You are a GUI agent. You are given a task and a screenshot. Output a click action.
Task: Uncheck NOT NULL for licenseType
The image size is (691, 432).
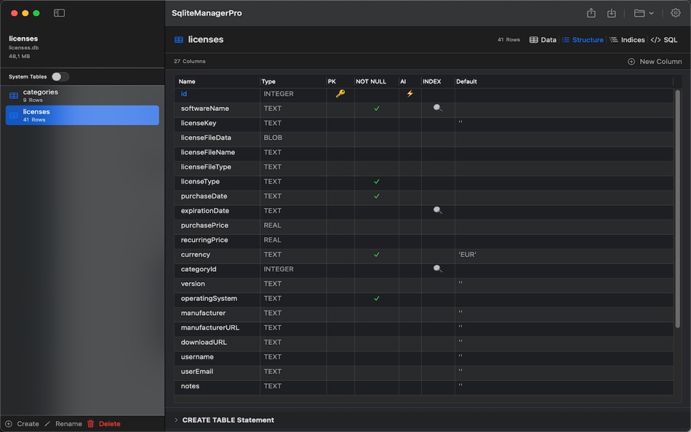(376, 181)
